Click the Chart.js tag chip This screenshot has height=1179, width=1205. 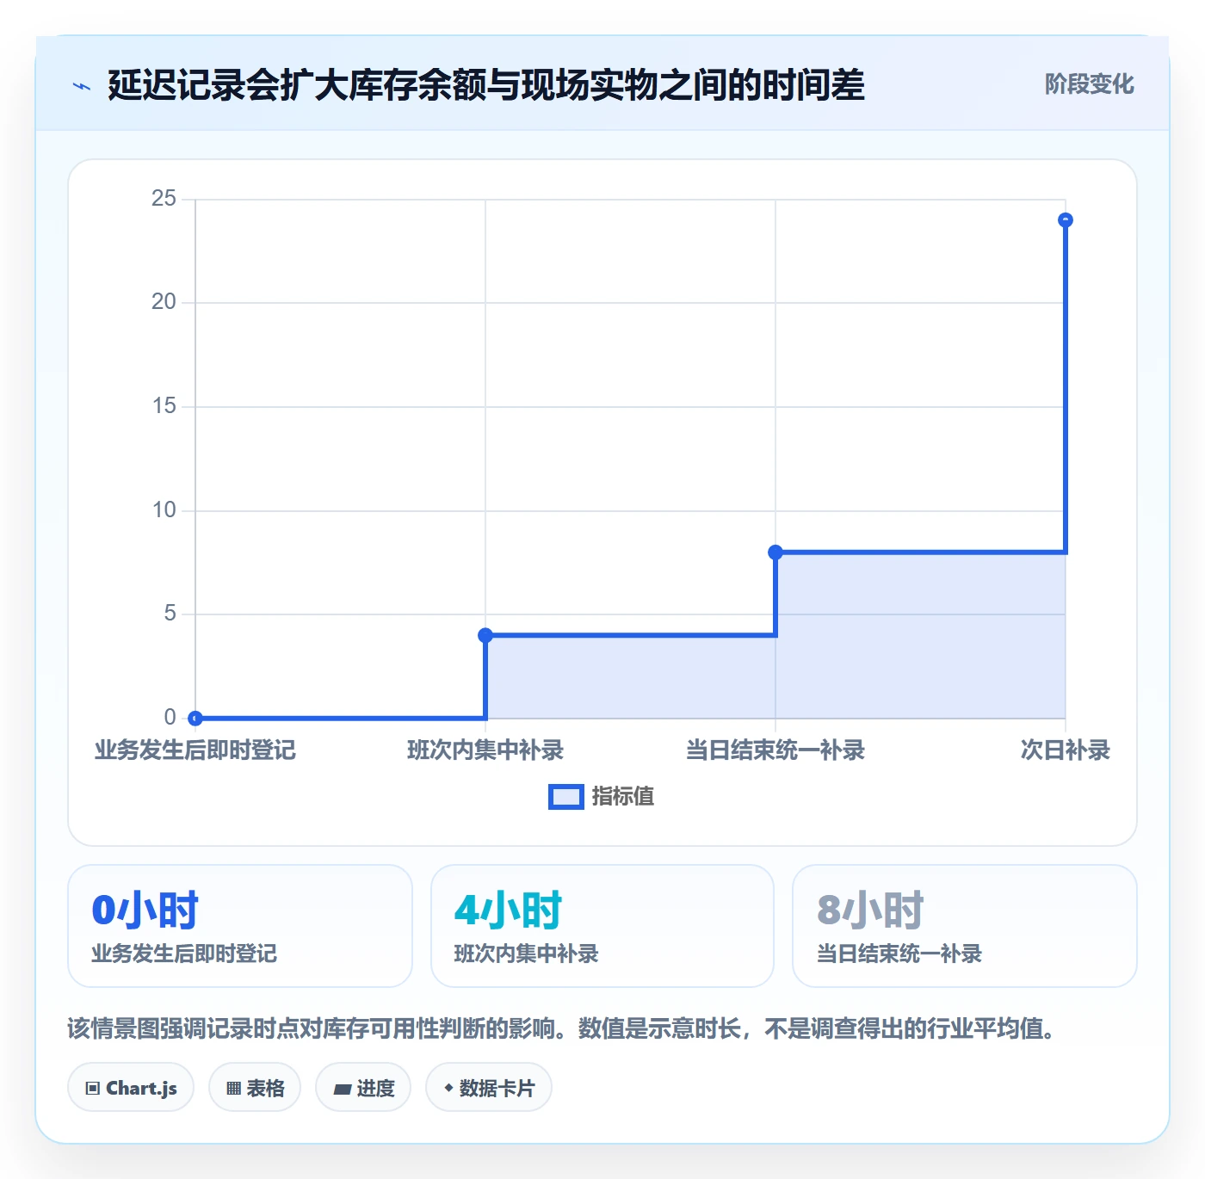[131, 1088]
